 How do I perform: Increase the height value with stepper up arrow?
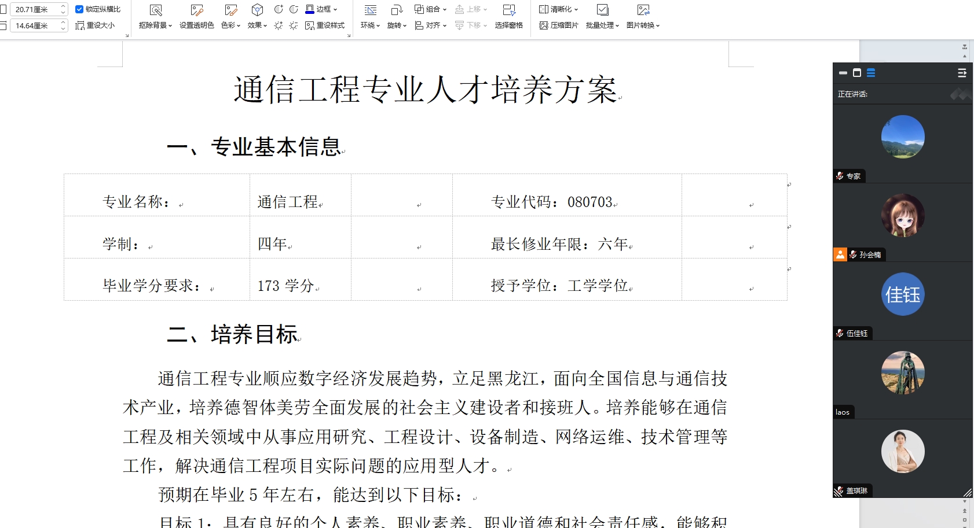pos(63,7)
